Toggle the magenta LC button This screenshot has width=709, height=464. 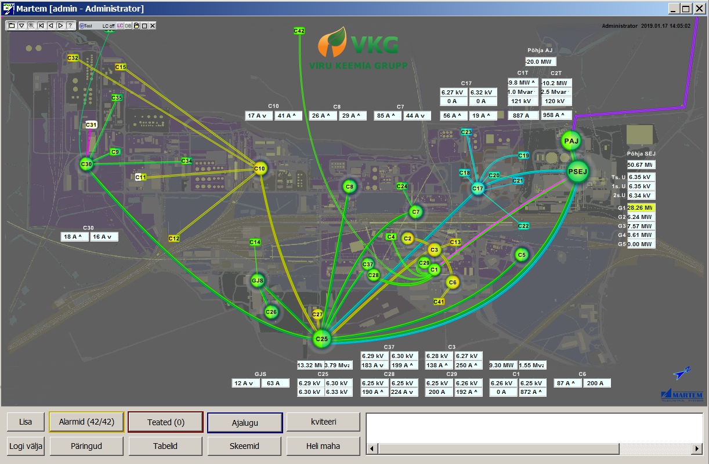pyautogui.click(x=121, y=25)
